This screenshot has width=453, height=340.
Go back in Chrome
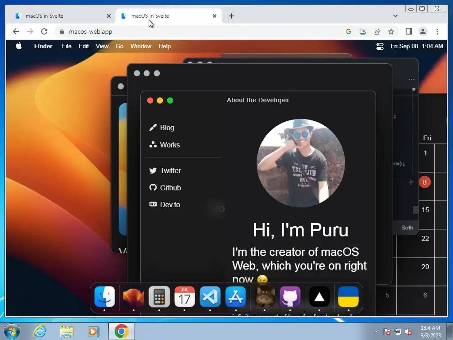pos(16,31)
